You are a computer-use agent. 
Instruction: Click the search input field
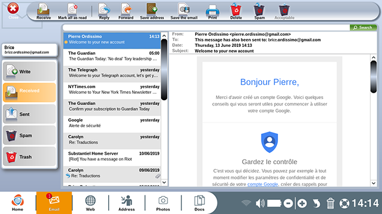click(206, 28)
